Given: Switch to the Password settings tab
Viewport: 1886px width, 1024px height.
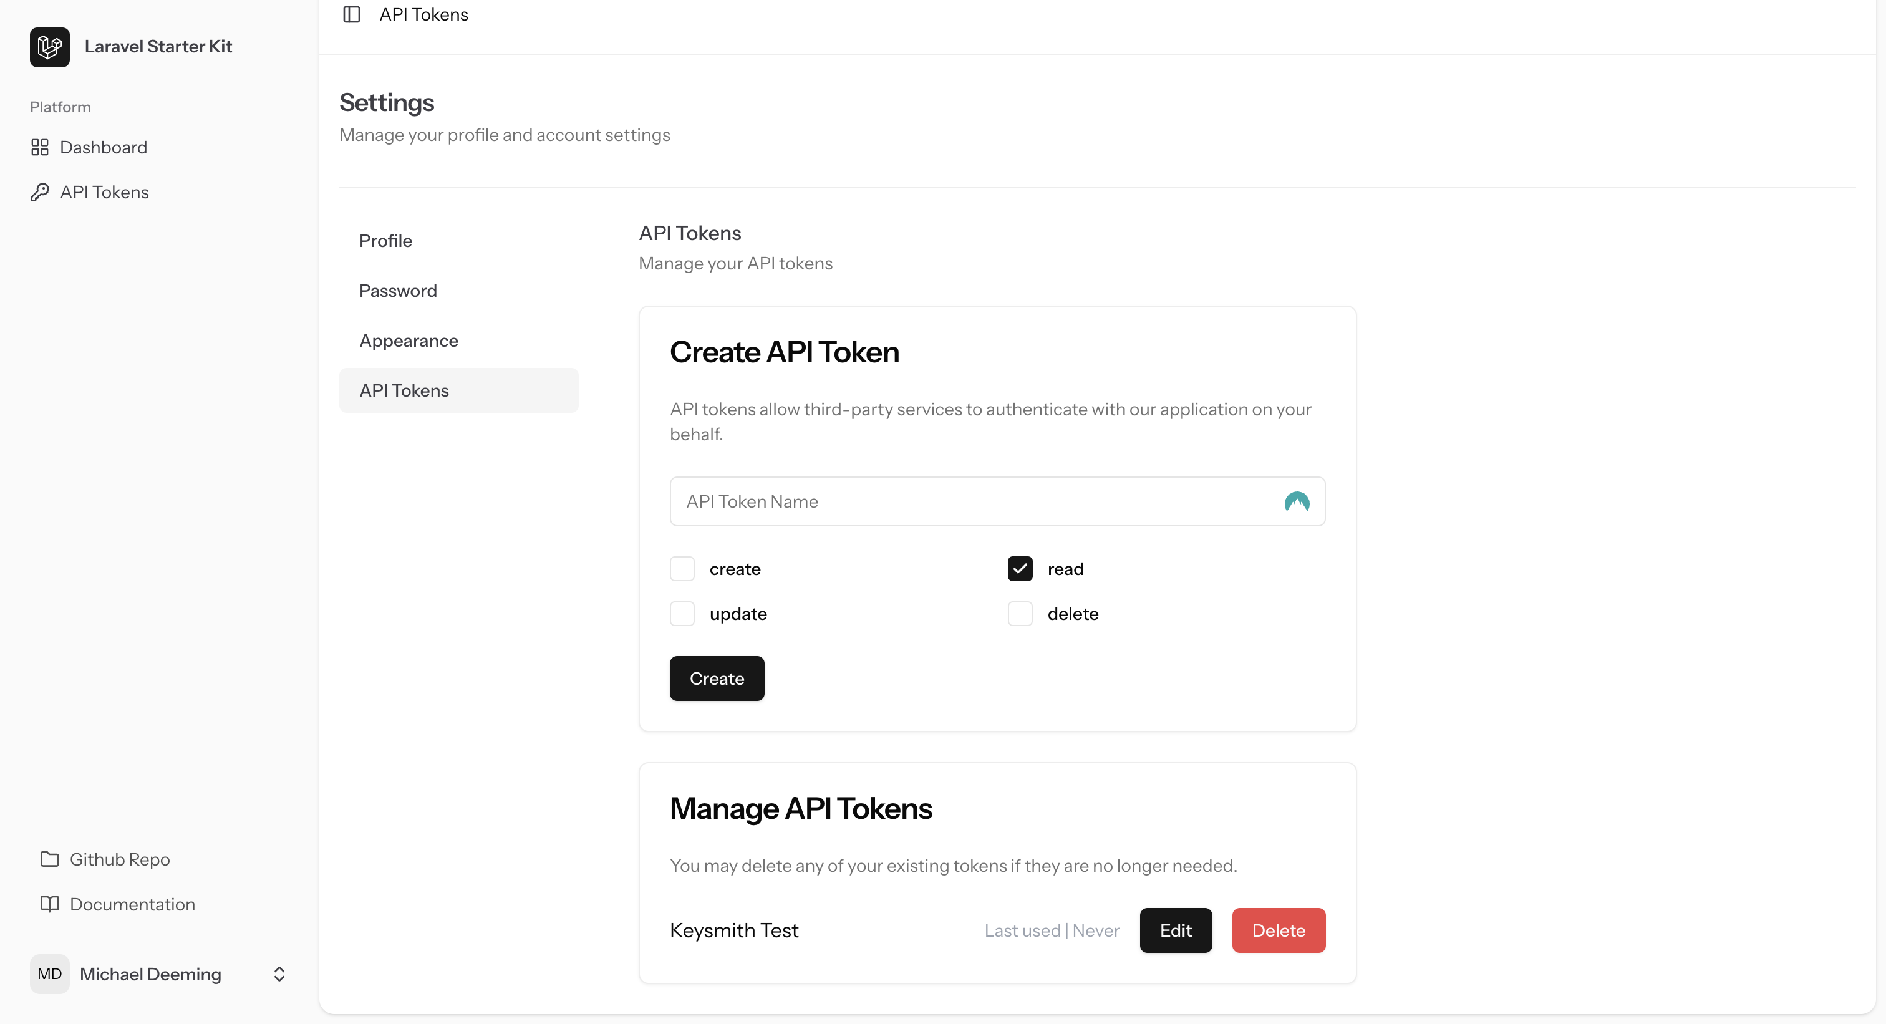Looking at the screenshot, I should tap(397, 291).
